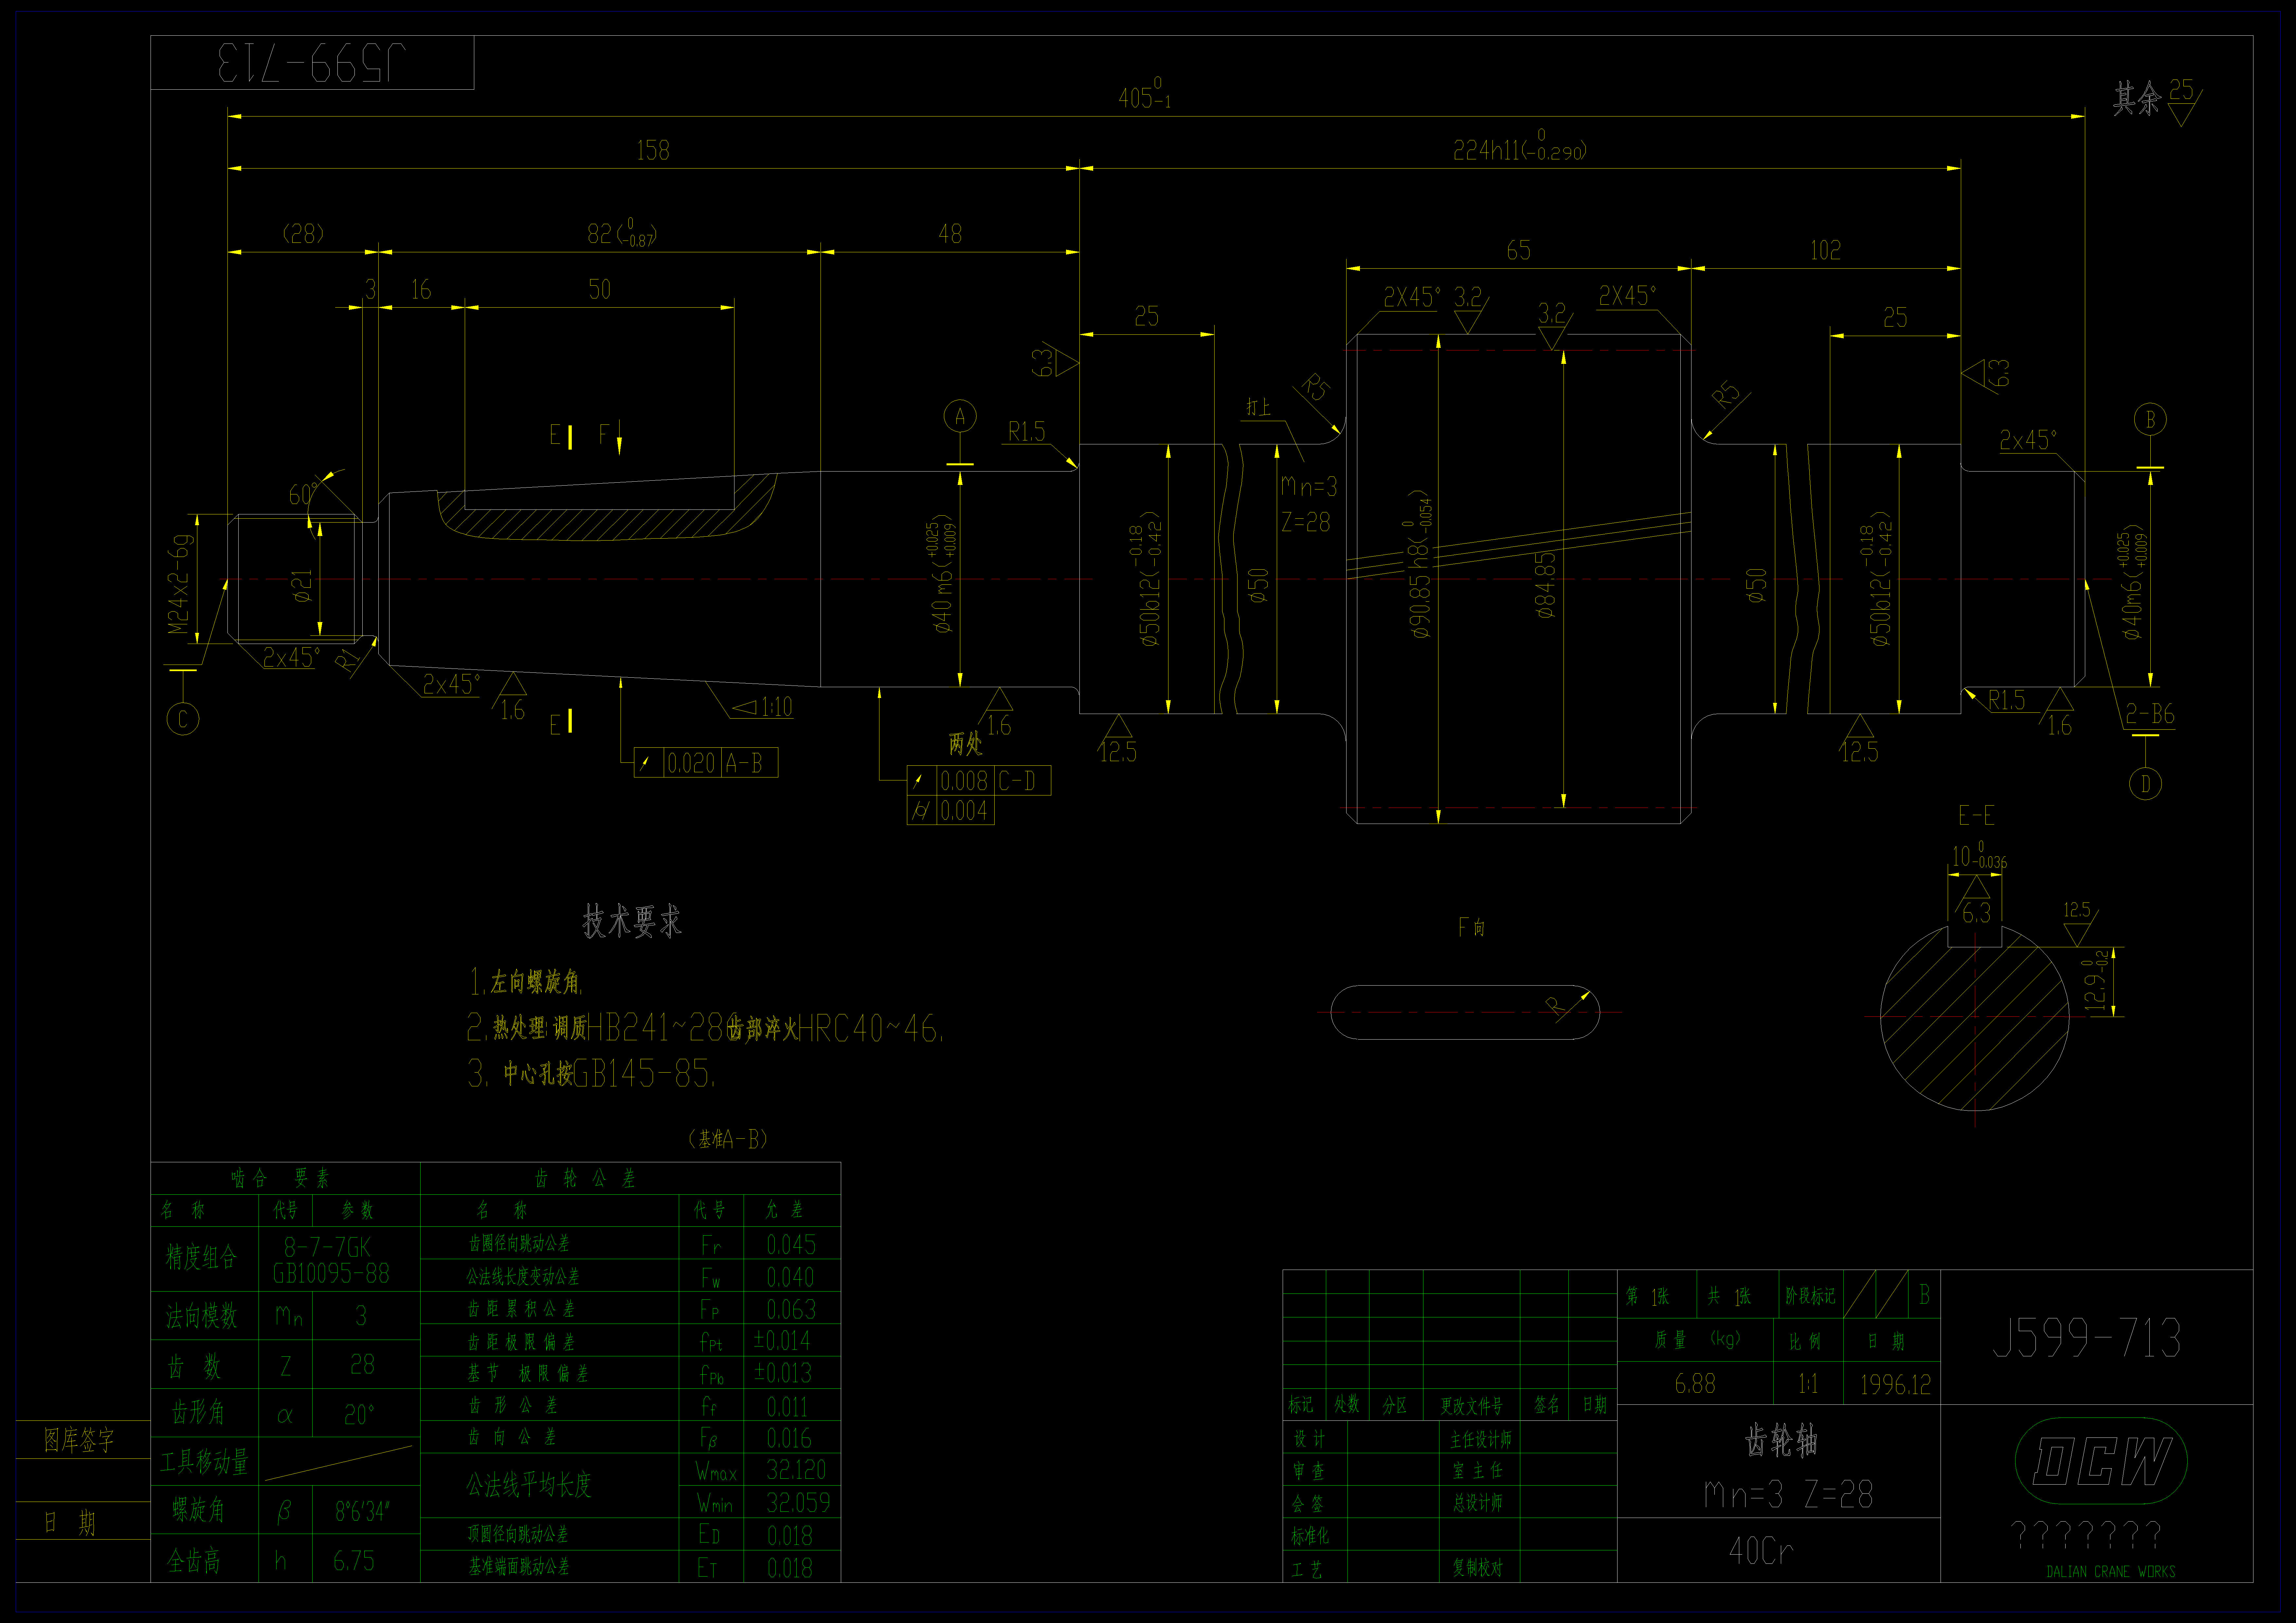Click the M24x2-6g thread callout

point(179,584)
